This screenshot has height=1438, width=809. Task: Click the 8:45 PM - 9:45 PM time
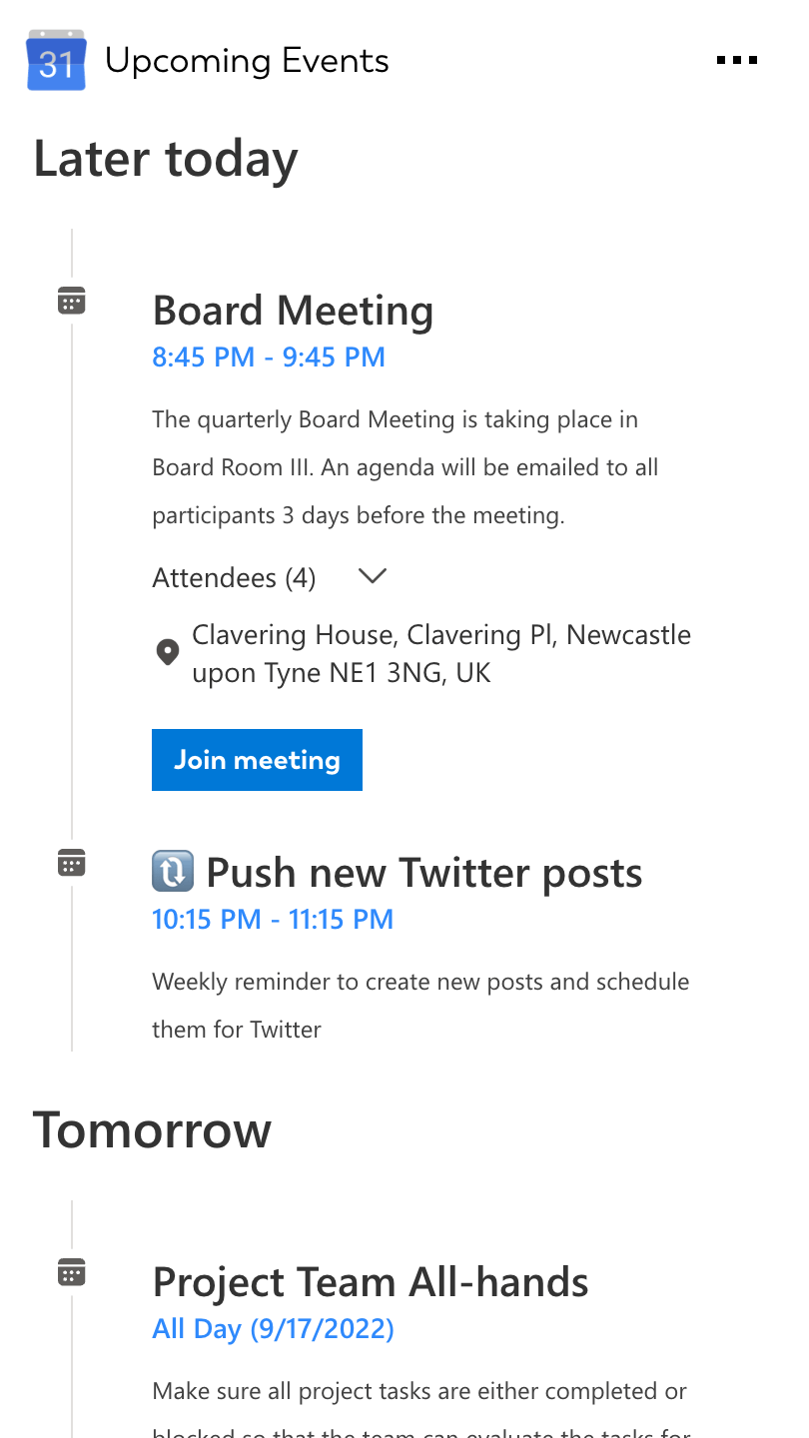269,358
